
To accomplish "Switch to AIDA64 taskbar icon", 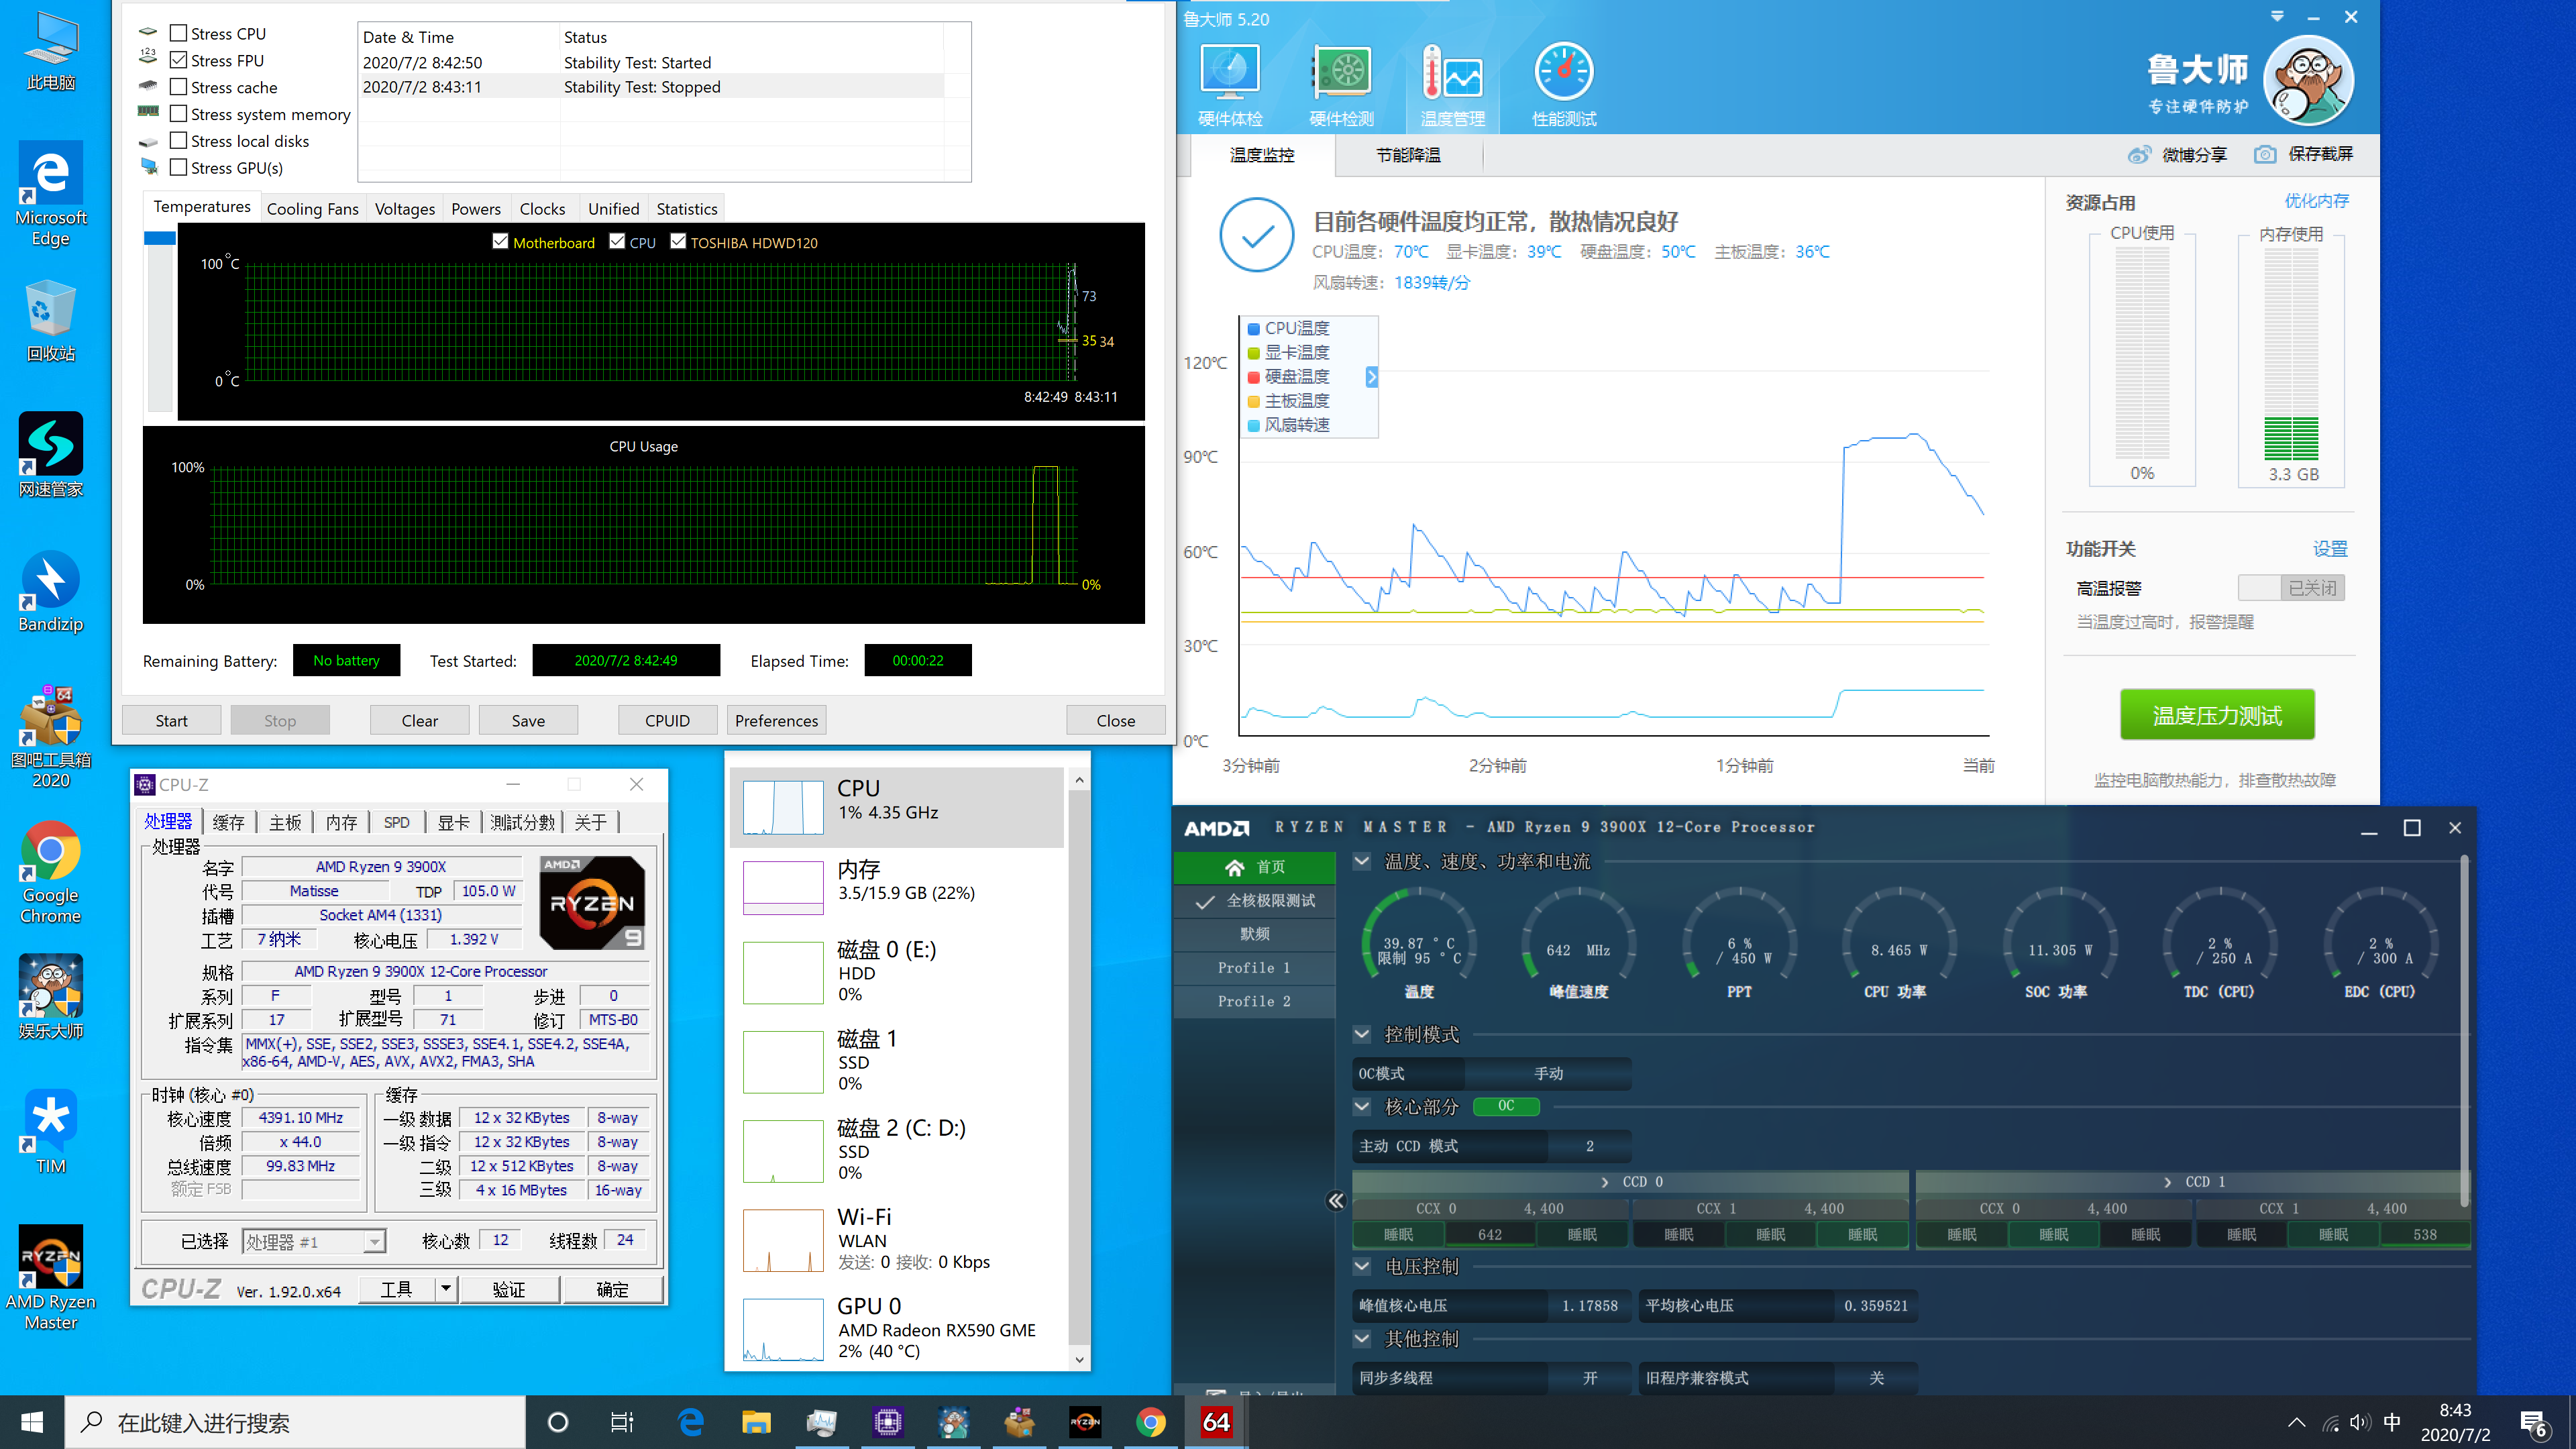I will pos(1216,1422).
